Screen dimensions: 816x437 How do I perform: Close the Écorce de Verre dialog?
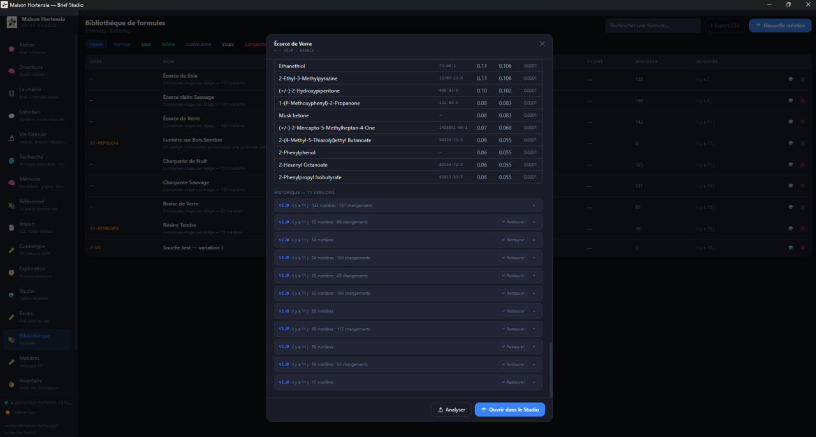pyautogui.click(x=542, y=44)
